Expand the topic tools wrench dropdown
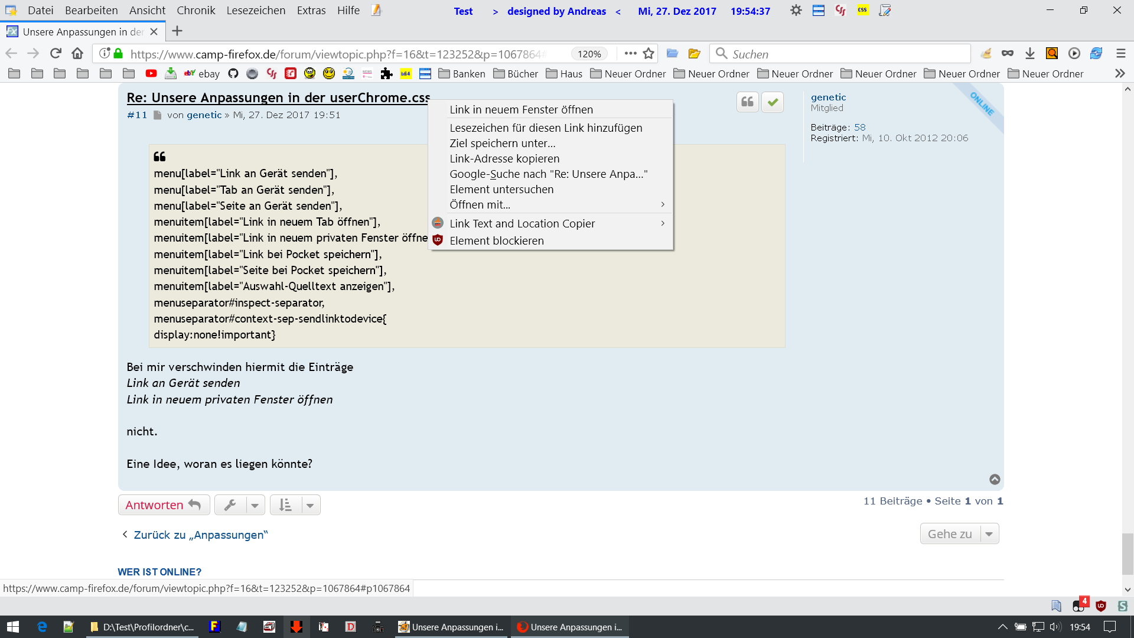The height and width of the screenshot is (638, 1134). pos(255,505)
